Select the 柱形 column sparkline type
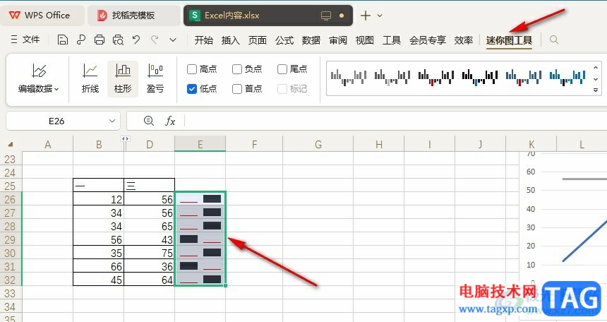607x322 pixels. click(x=123, y=78)
